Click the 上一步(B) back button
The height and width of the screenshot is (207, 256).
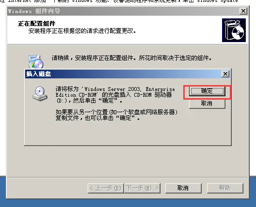coord(106,188)
